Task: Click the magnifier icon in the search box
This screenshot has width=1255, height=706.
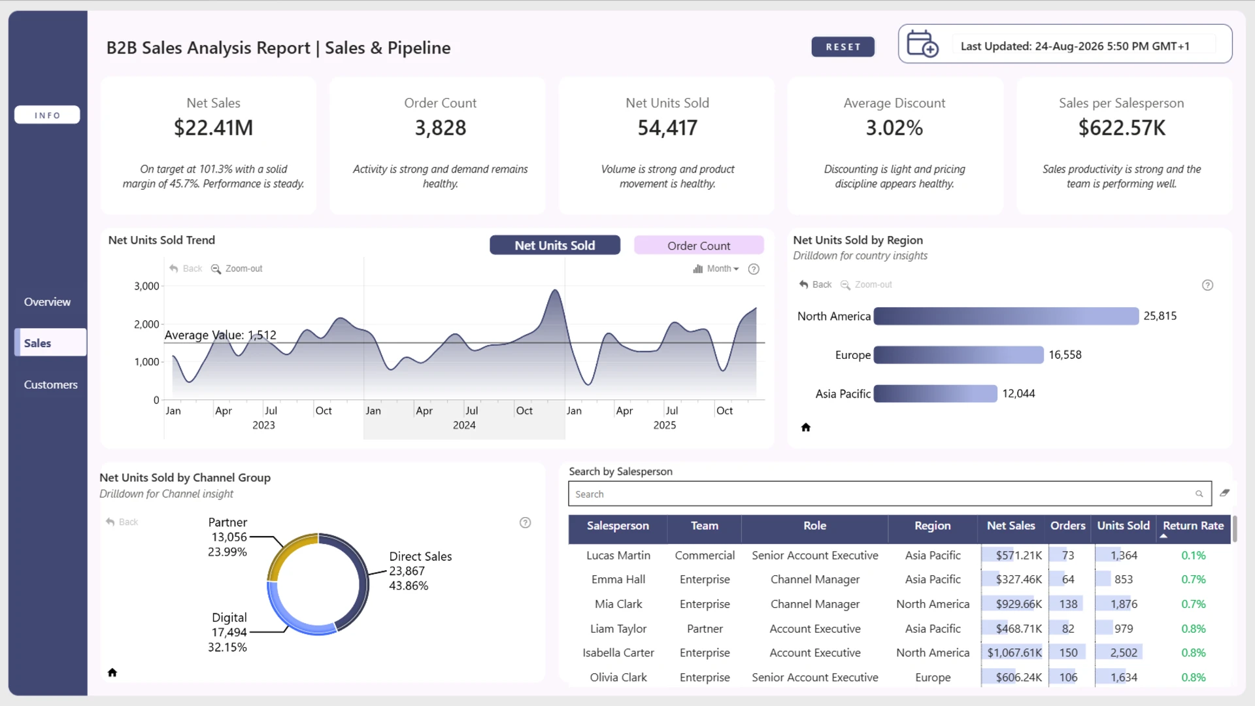Action: (1199, 494)
